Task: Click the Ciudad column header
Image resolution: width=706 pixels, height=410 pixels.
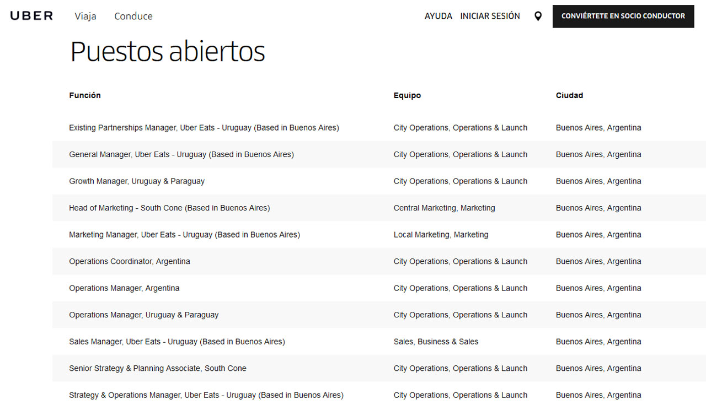Action: [569, 95]
